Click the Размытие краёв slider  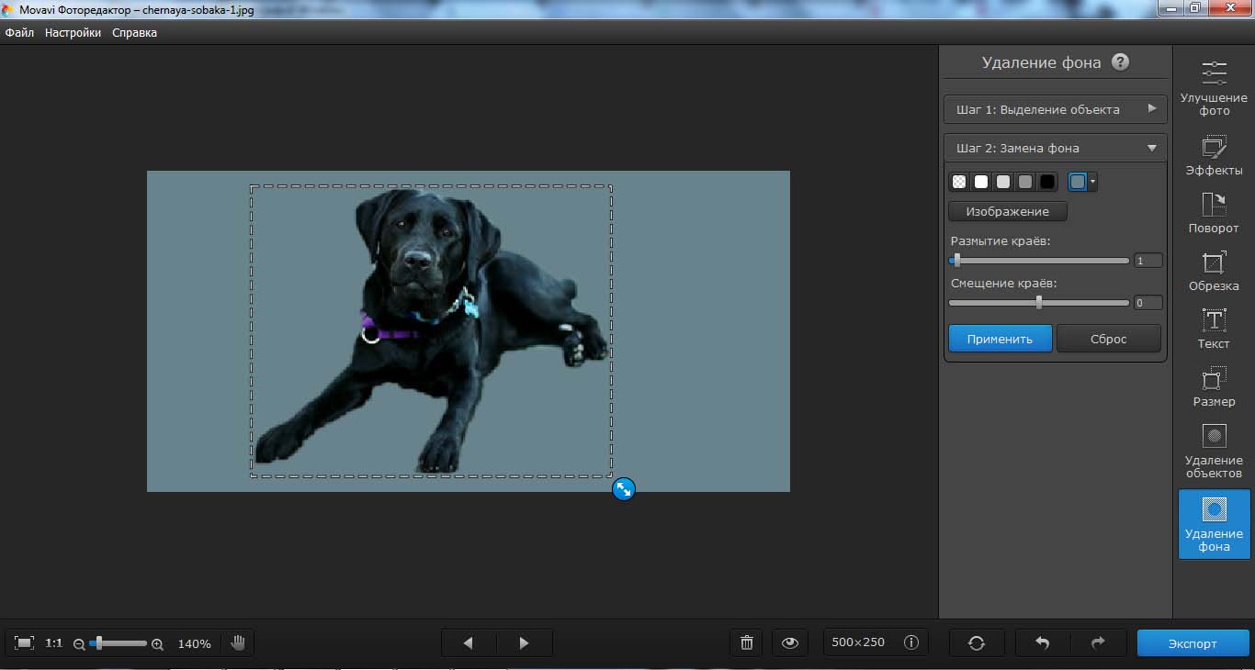click(x=1038, y=261)
